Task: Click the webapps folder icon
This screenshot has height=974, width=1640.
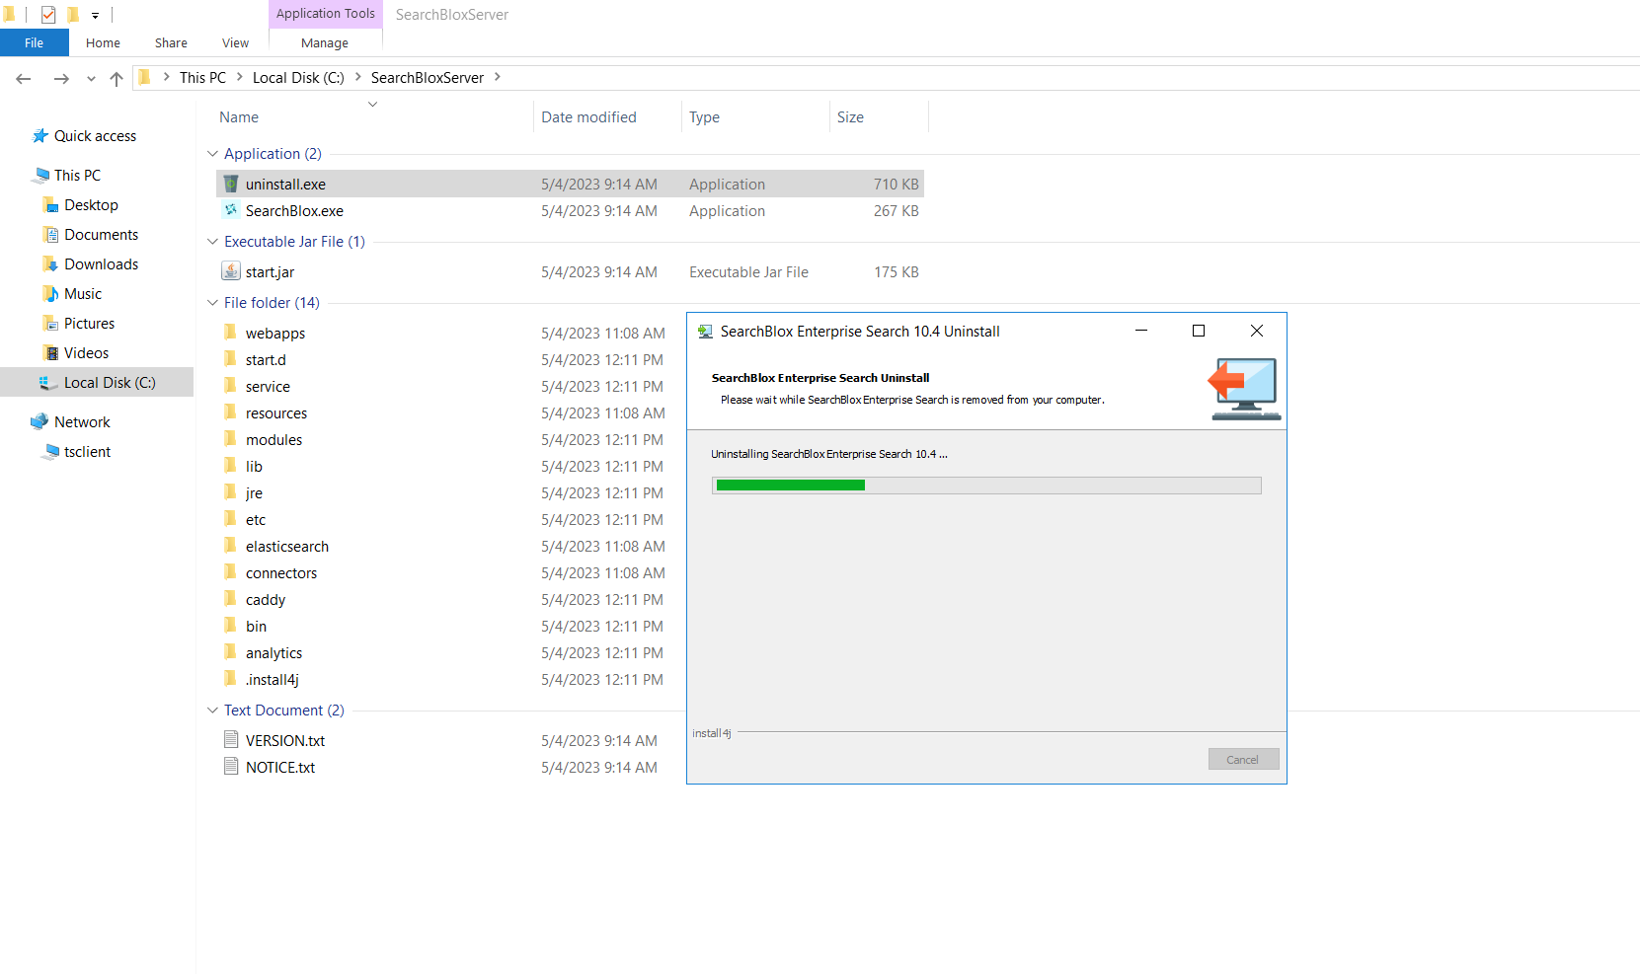Action: click(x=231, y=333)
